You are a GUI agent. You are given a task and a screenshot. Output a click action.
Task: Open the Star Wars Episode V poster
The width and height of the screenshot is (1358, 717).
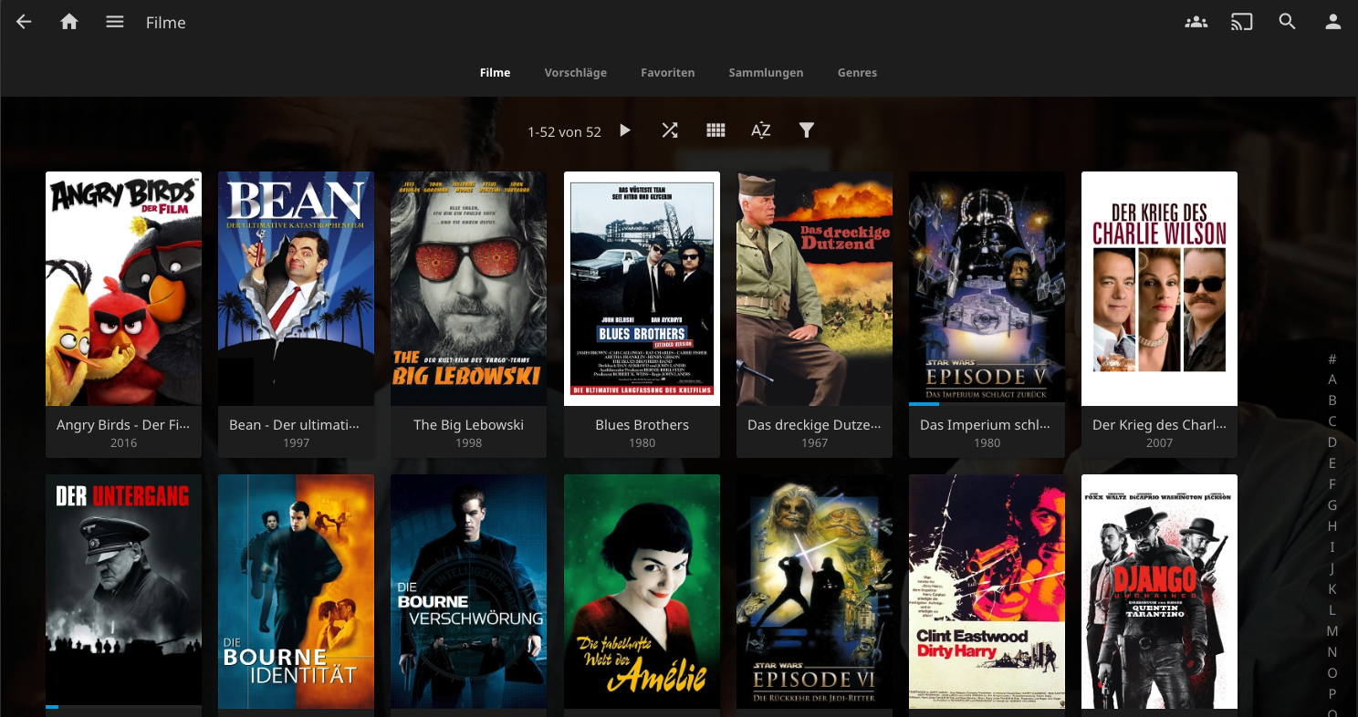click(987, 288)
